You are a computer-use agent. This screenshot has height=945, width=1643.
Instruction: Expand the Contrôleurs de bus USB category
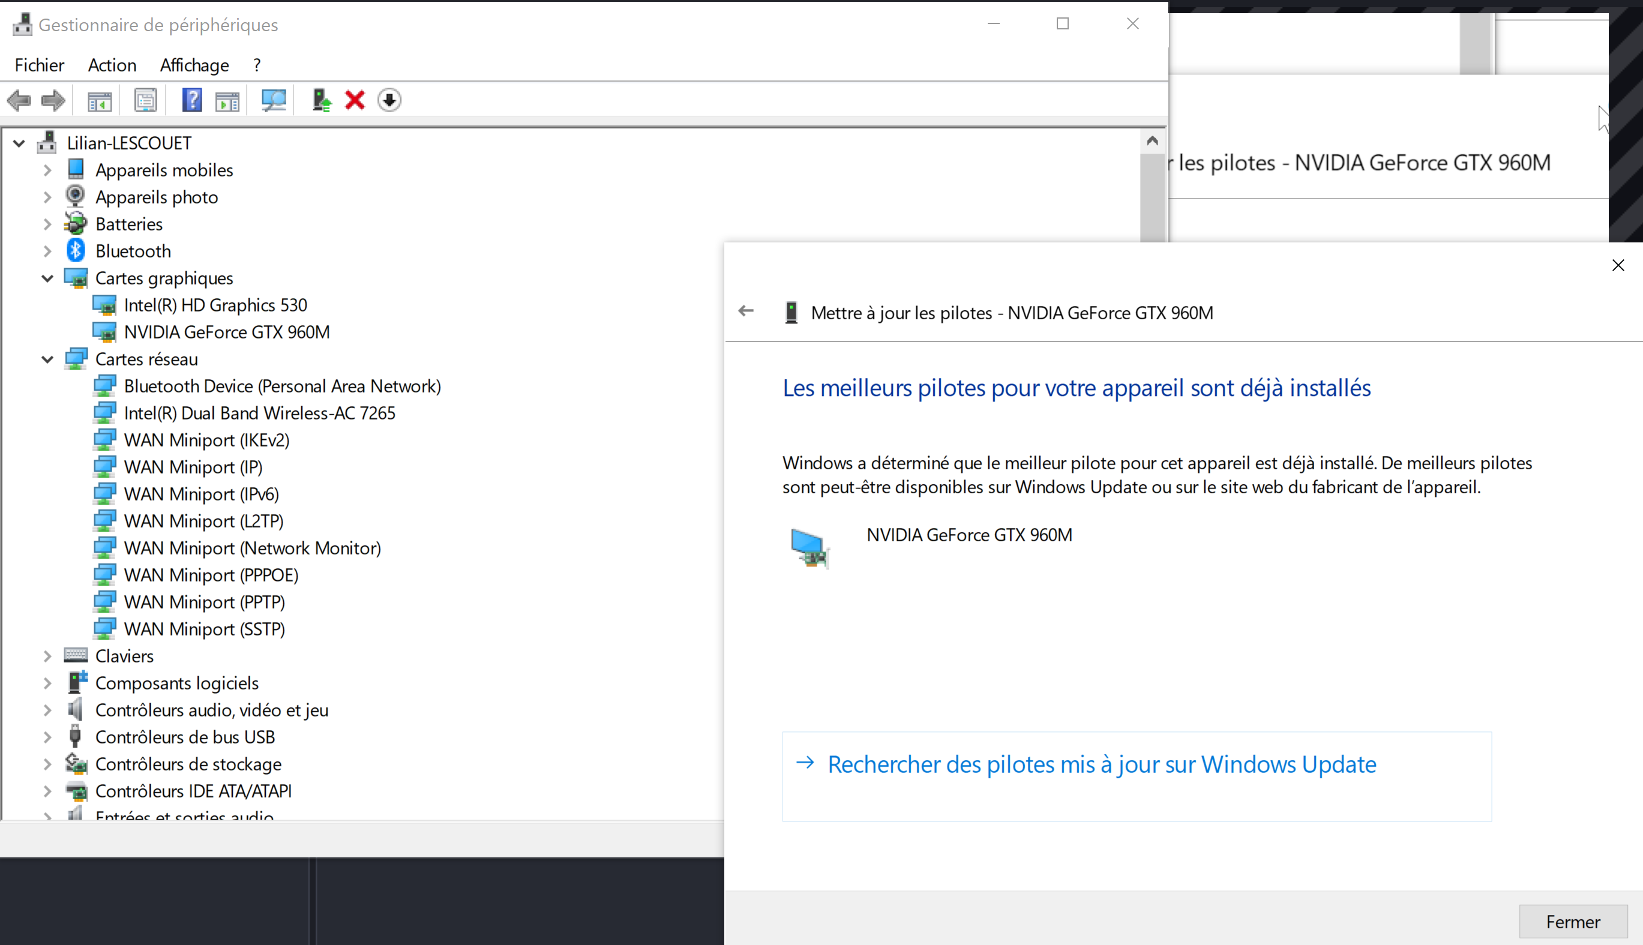click(47, 738)
